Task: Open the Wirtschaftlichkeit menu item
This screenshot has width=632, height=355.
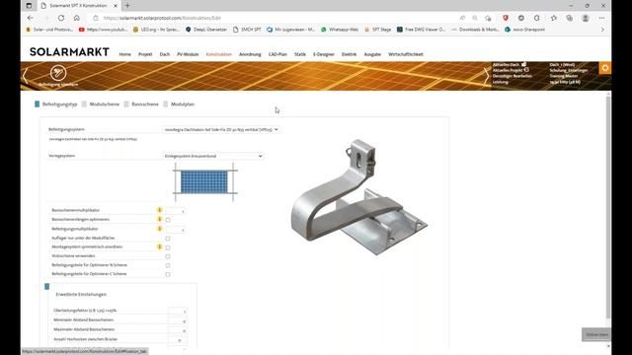Action: [406, 54]
